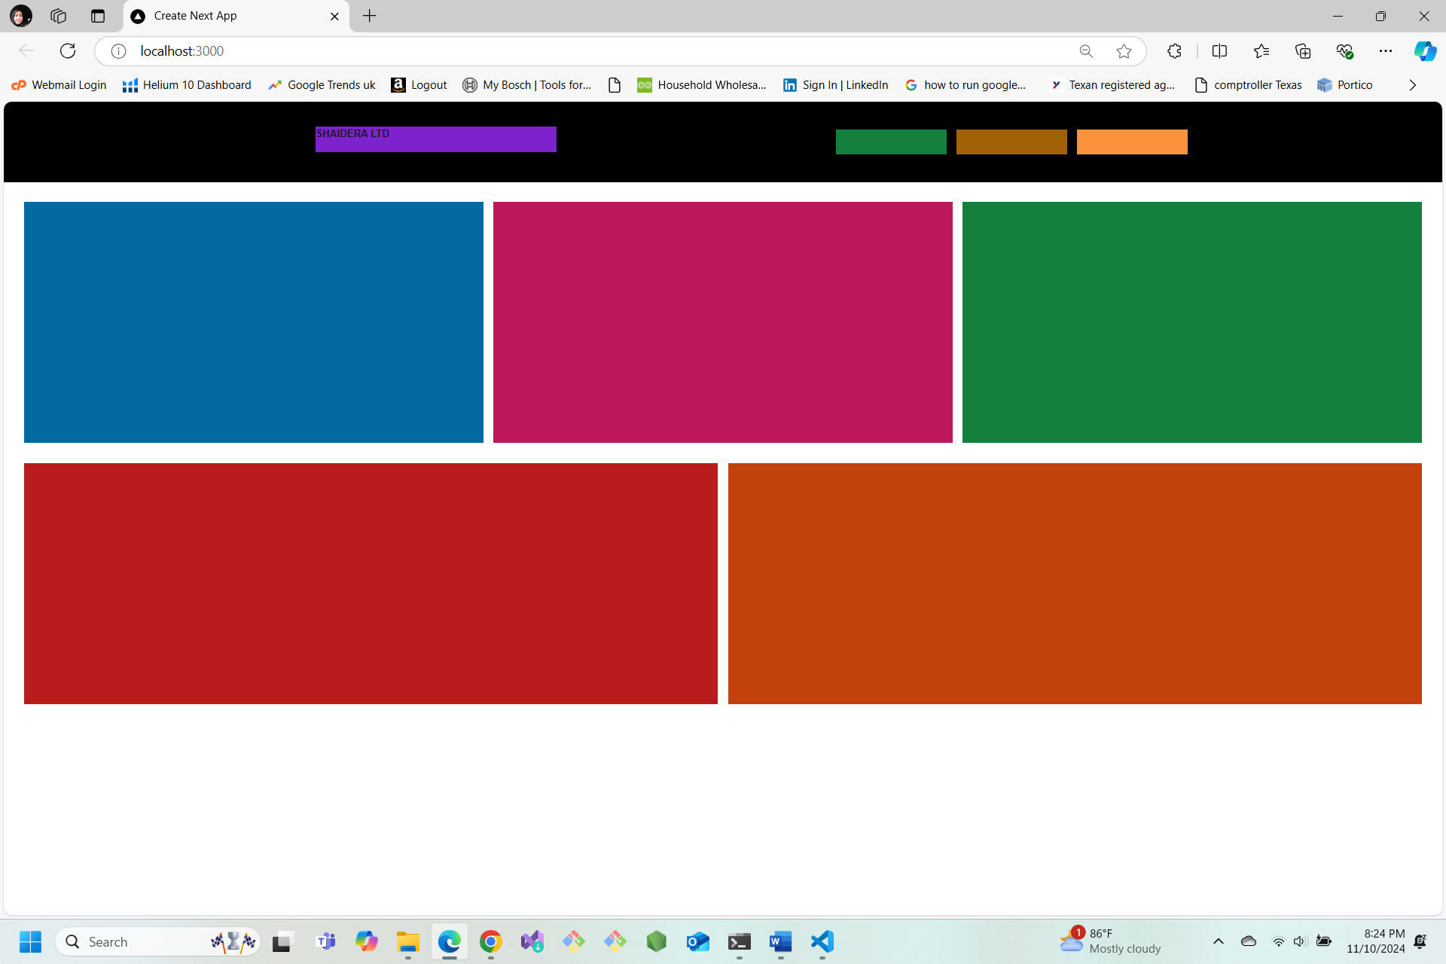Open Amazon Logout bookmark
The height and width of the screenshot is (964, 1446).
tap(419, 85)
